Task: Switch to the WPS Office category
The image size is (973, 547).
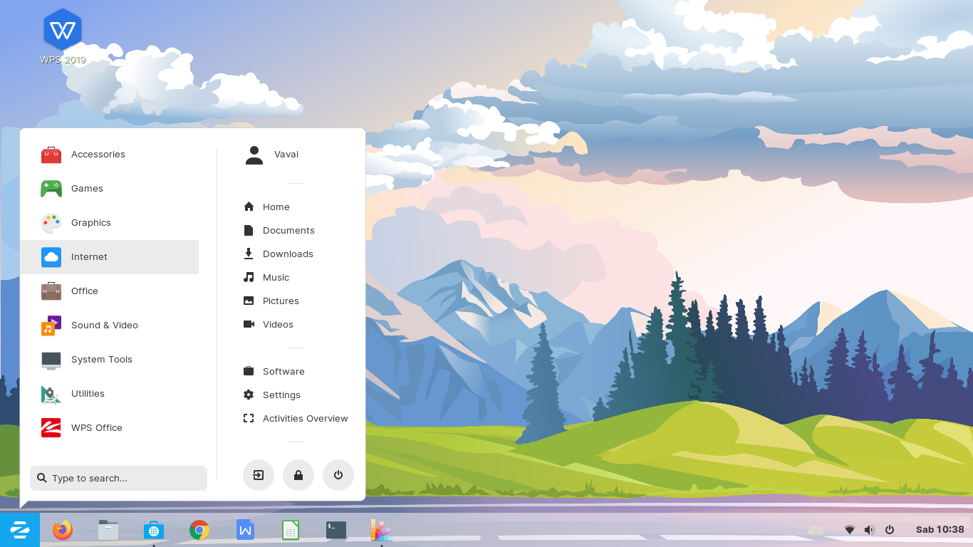Action: tap(96, 427)
